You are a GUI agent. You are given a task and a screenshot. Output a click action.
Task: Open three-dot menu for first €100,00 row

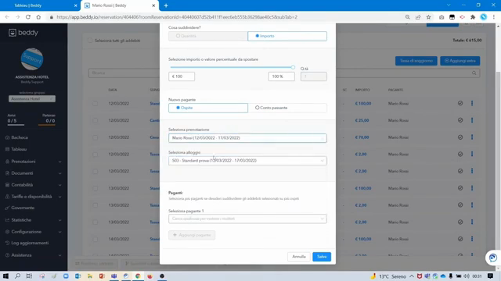coord(472,103)
